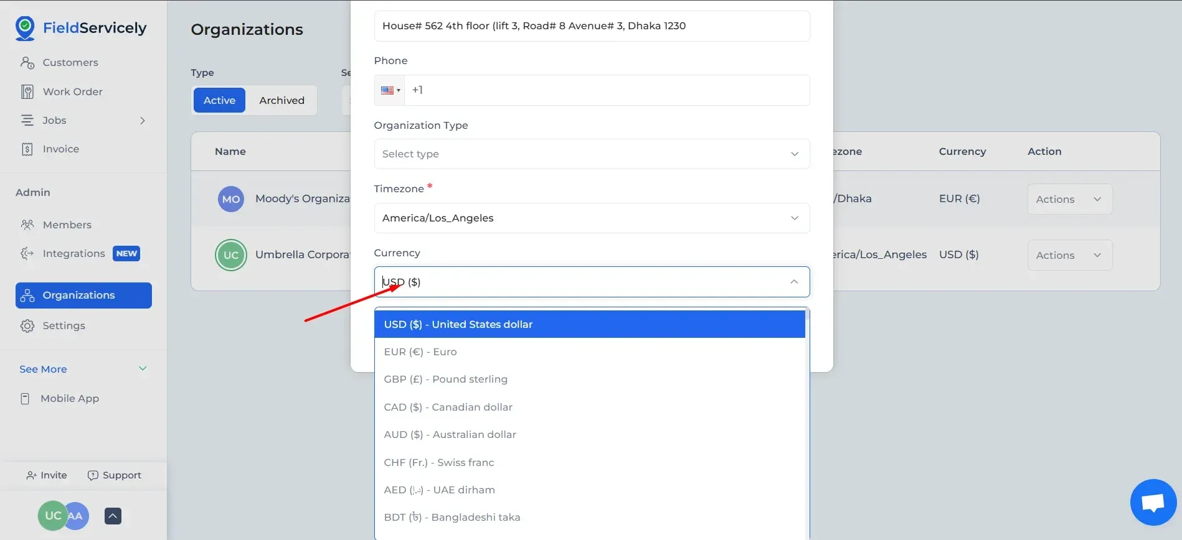Viewport: 1182px width, 540px height.
Task: Expand the Jobs submenu chevron
Action: tap(143, 121)
